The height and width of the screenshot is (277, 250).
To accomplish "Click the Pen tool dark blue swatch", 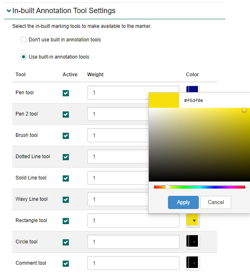I will click(x=193, y=89).
